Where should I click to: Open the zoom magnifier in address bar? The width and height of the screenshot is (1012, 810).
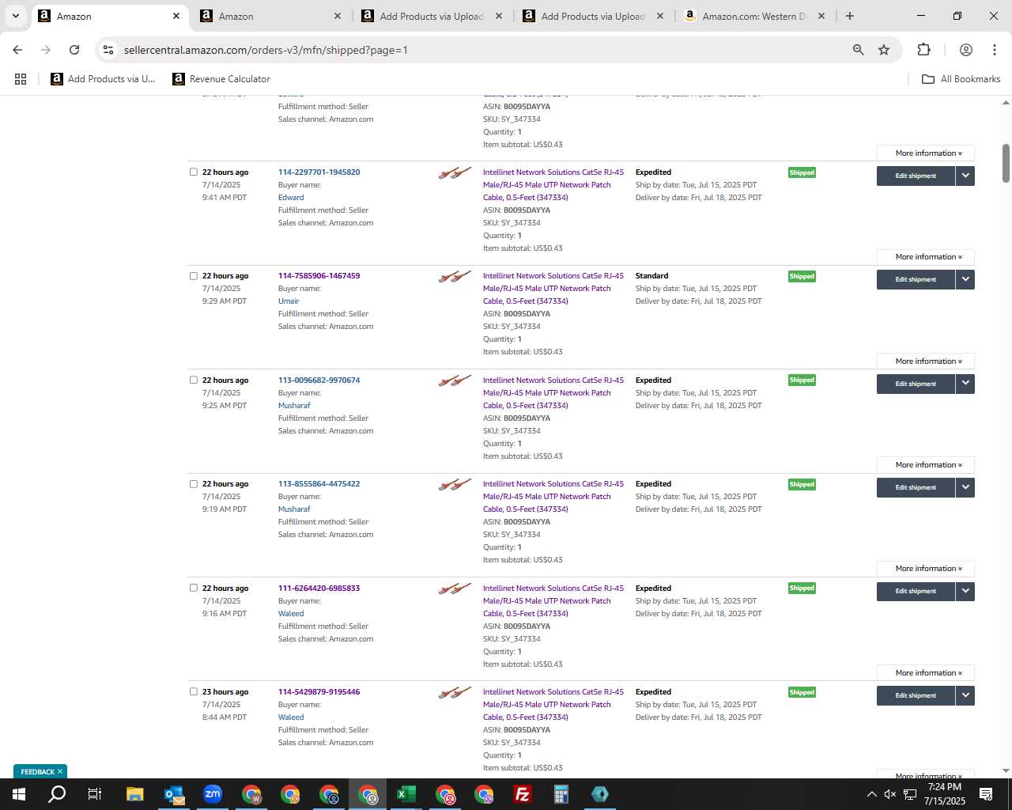858,50
